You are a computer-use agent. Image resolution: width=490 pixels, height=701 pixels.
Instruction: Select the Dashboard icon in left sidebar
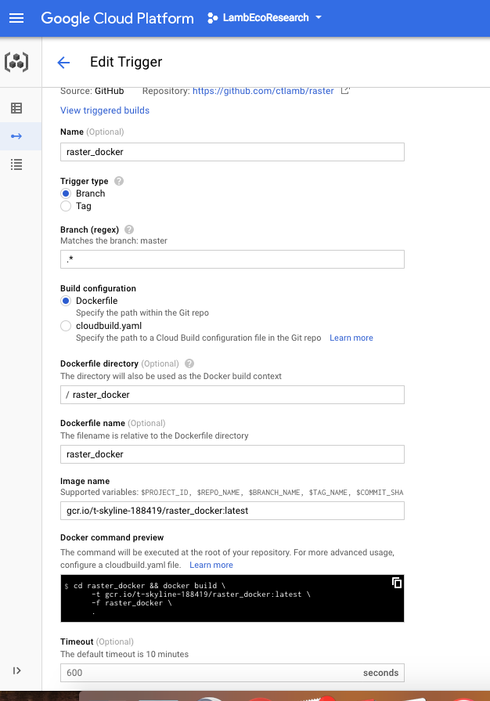tap(17, 107)
